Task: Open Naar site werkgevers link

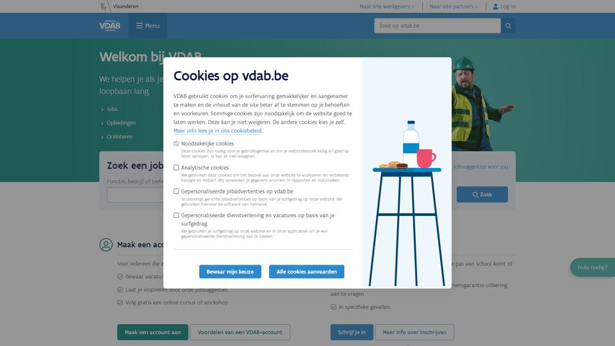Action: (387, 6)
